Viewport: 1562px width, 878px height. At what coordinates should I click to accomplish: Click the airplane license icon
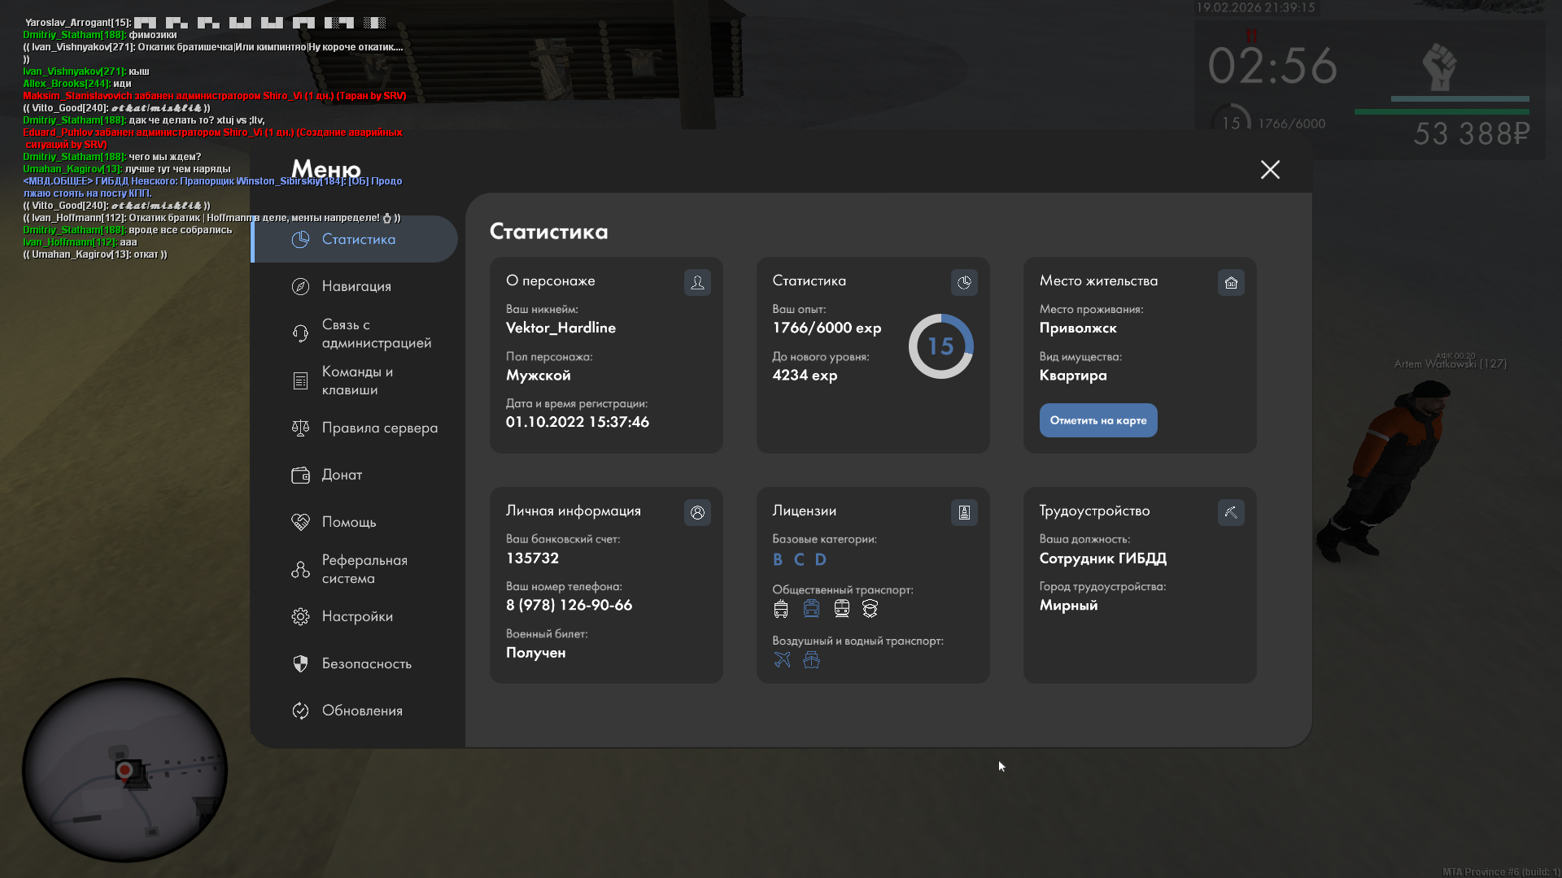coord(782,659)
